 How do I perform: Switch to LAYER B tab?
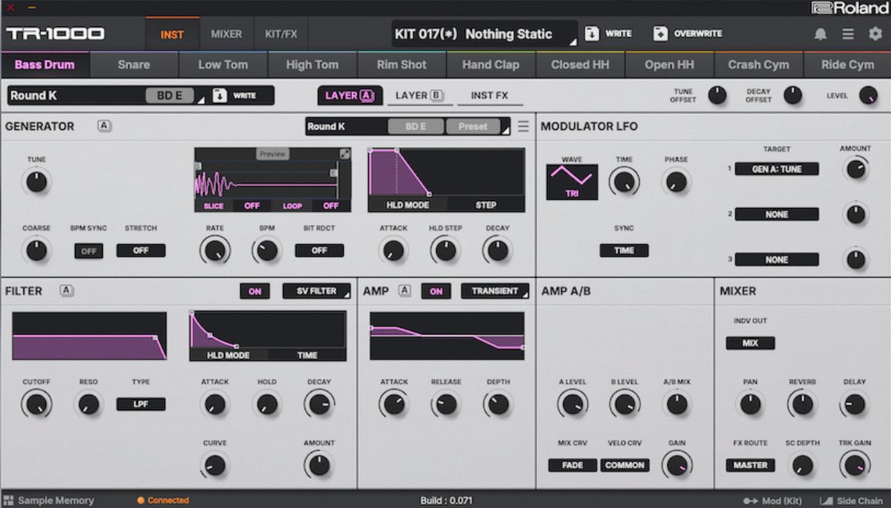click(x=420, y=95)
